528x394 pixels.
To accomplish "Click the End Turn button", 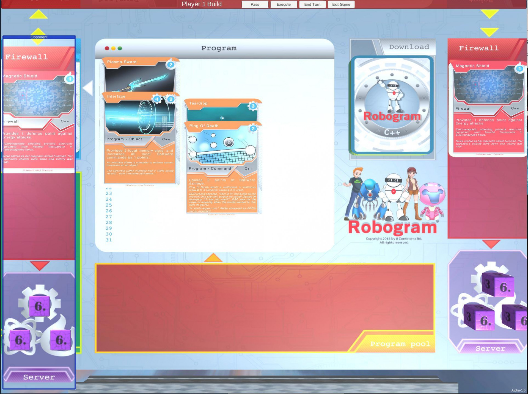I will pos(312,4).
